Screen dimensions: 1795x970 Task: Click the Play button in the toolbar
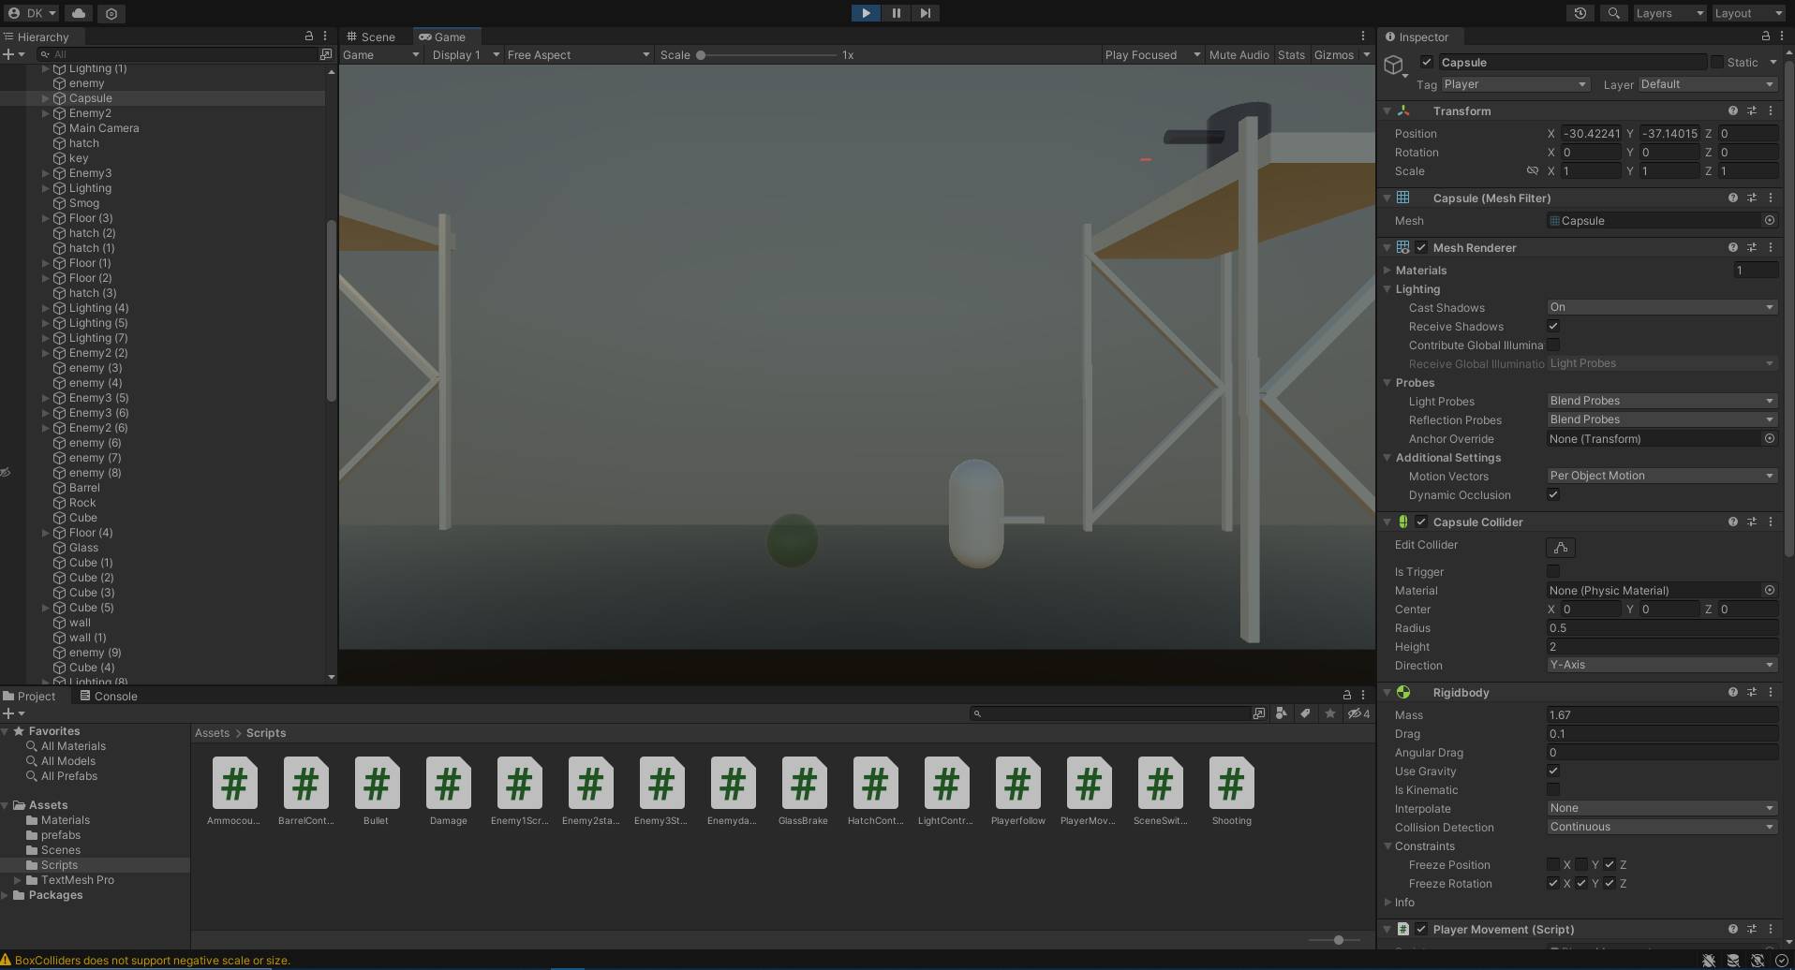pyautogui.click(x=866, y=13)
